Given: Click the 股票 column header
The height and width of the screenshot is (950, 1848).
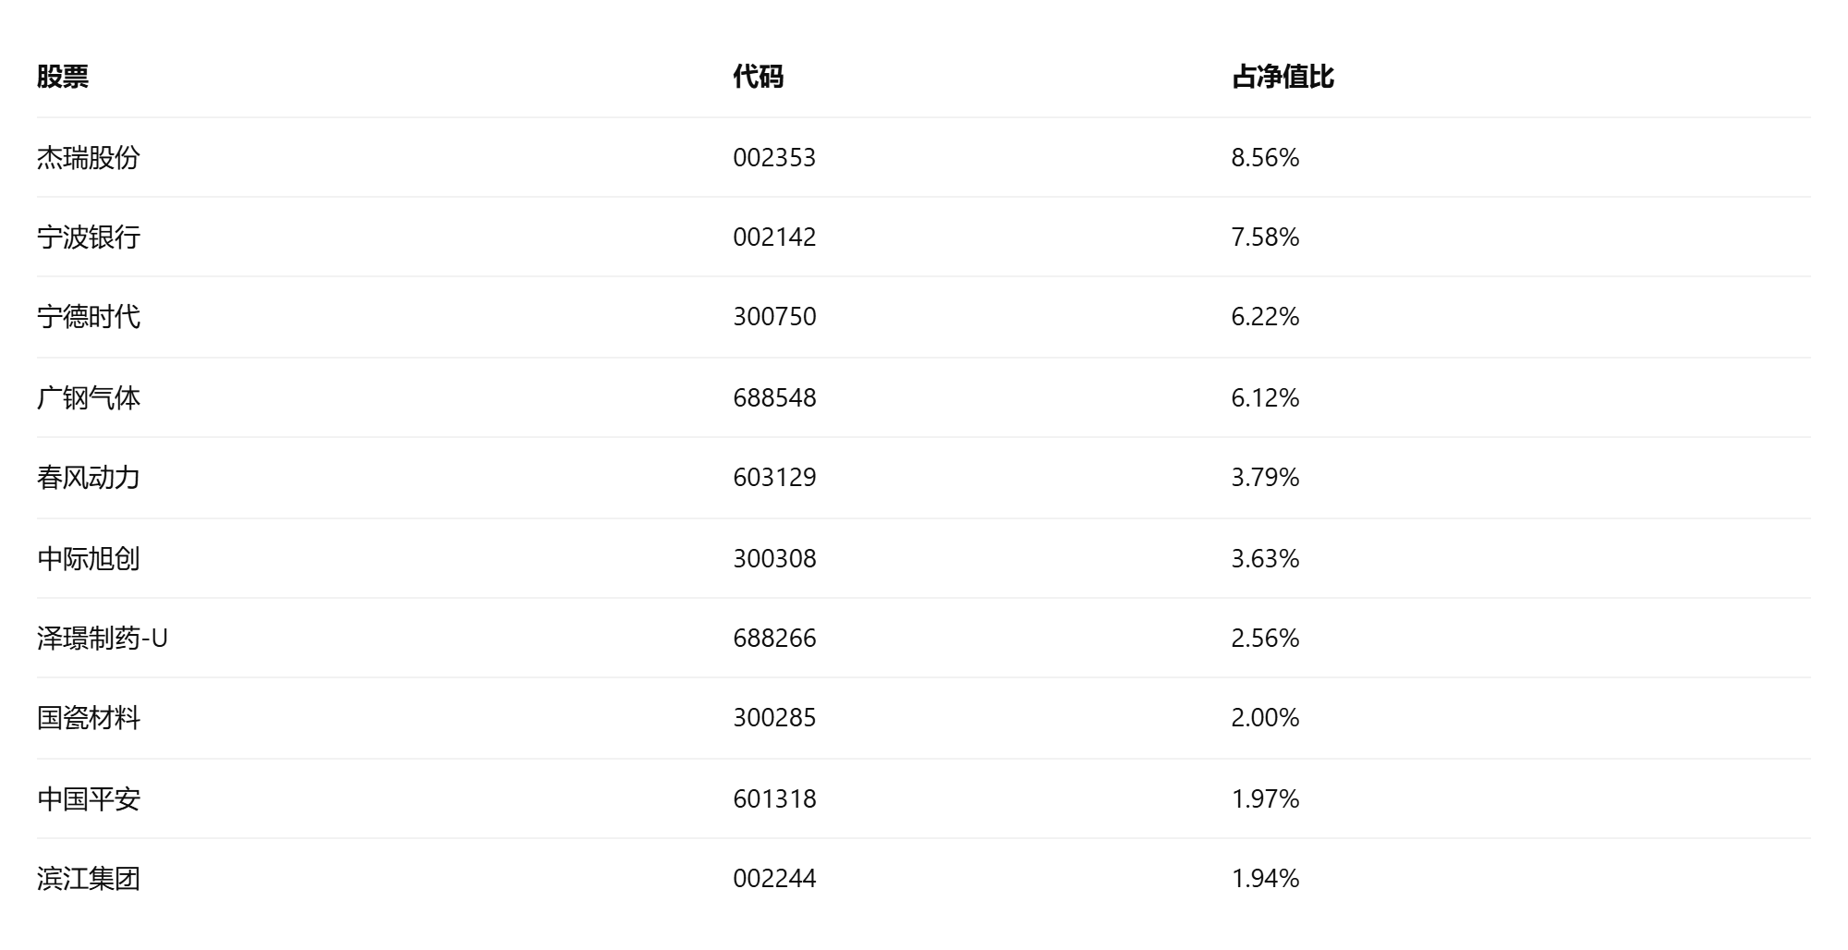Looking at the screenshot, I should click(63, 77).
